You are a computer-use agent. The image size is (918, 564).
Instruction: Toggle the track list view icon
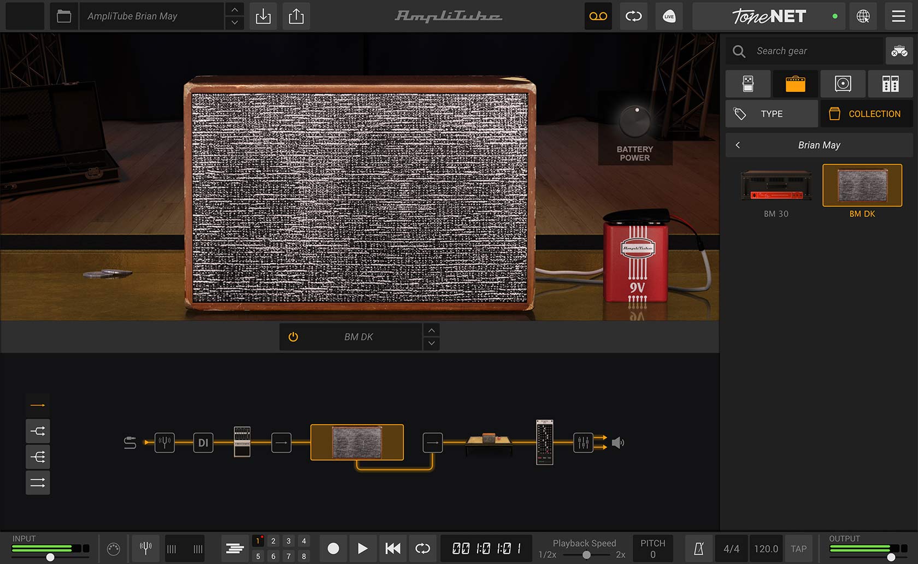coord(234,549)
